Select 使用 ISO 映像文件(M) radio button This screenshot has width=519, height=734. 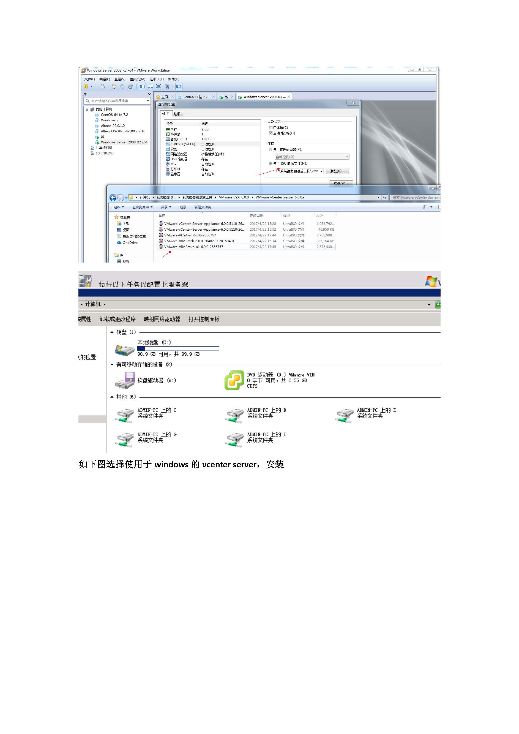(x=271, y=164)
